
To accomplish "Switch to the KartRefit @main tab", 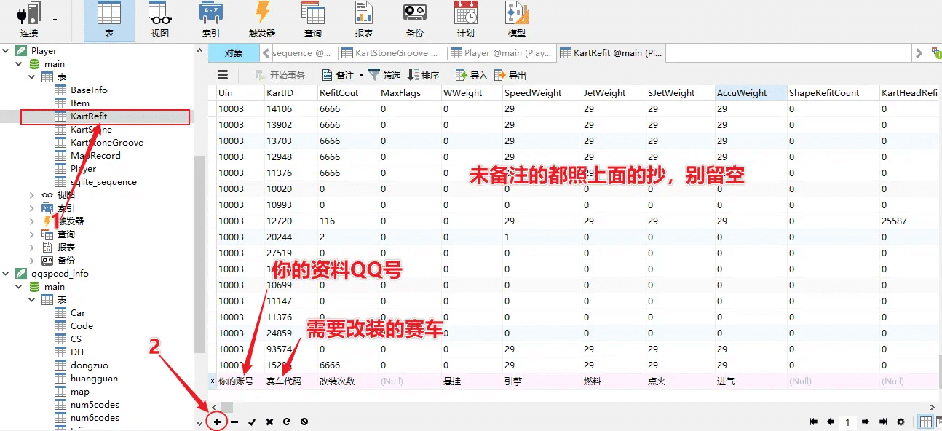I will tap(611, 53).
